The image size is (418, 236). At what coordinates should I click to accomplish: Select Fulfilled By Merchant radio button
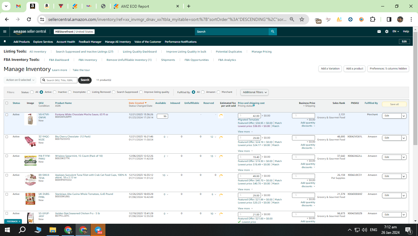pos(219,92)
